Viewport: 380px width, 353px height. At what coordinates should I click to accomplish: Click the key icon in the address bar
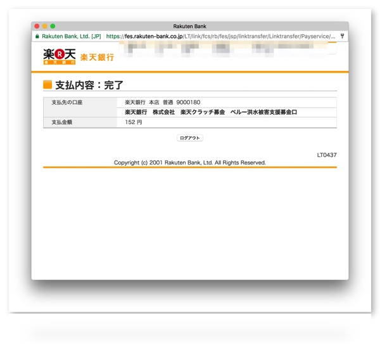342,36
